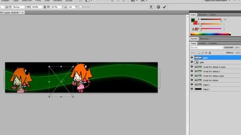
Task: Select the Capa 3 layer thumbnail
Action: (x=198, y=85)
